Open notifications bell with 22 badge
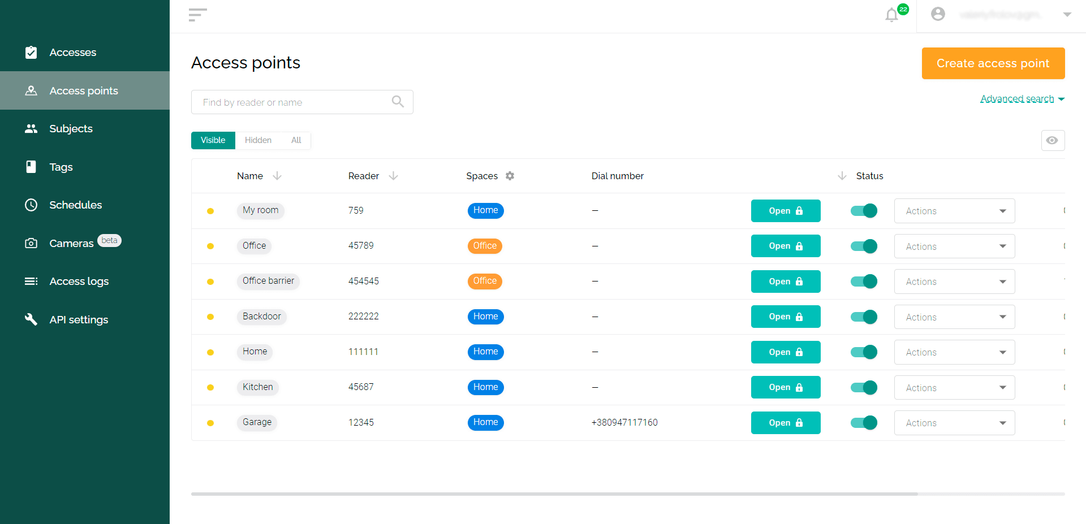This screenshot has height=524, width=1086. click(x=892, y=15)
